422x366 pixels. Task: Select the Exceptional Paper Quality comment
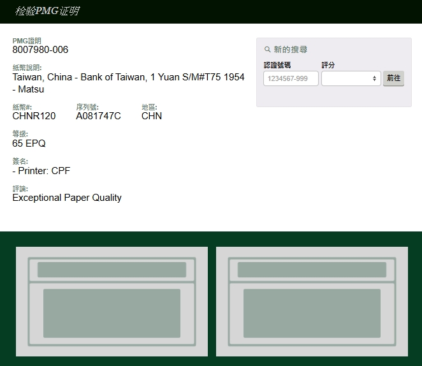[67, 198]
